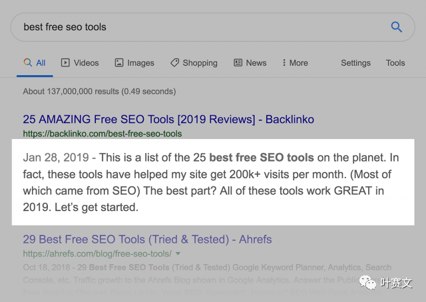426x302 pixels.
Task: Click the Videos play icon
Action: [x=65, y=63]
